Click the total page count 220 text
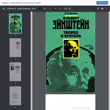Image resolution: width=110 pixels, height=110 pixels. (x=45, y=9)
